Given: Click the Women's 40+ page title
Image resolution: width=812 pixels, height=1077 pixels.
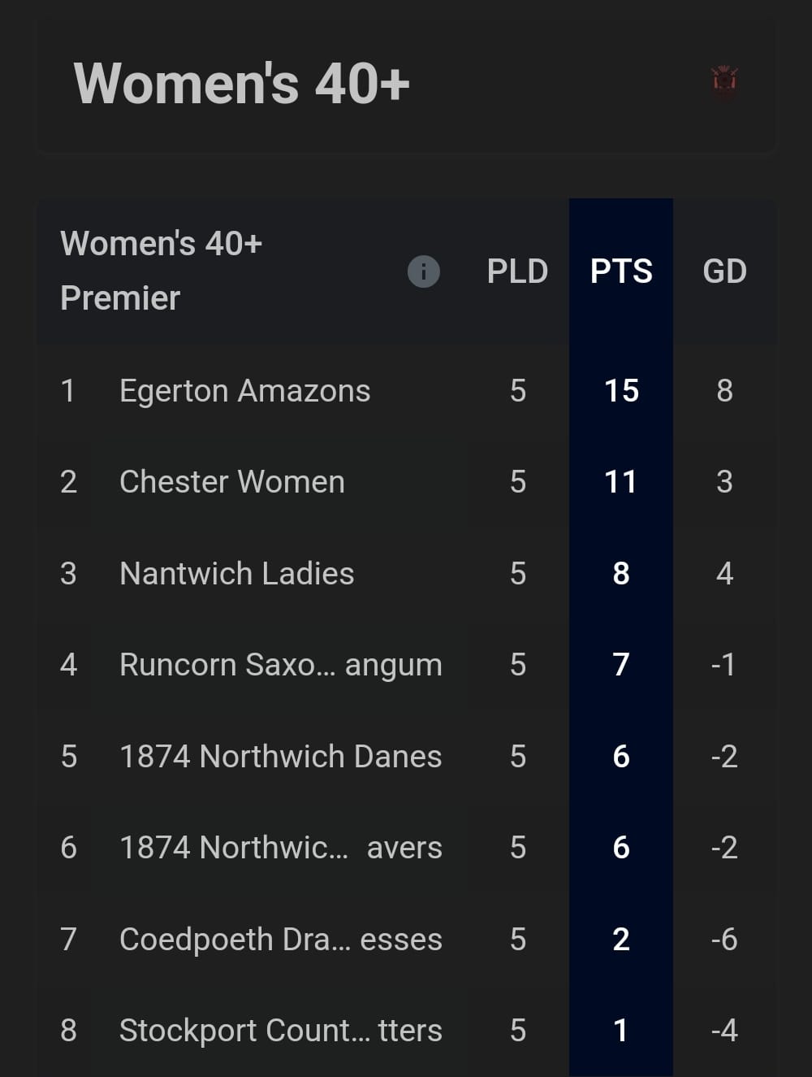Looking at the screenshot, I should click(242, 83).
